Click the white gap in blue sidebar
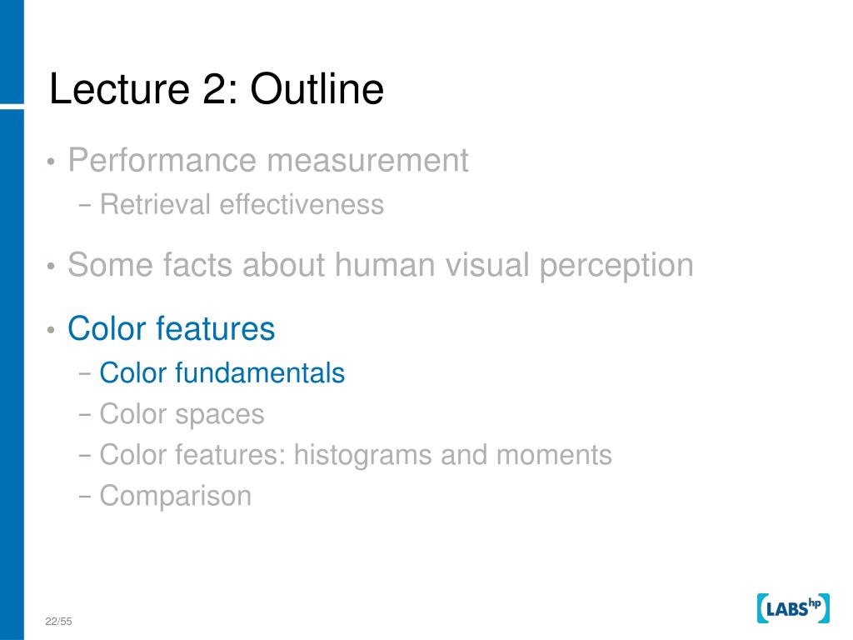The height and width of the screenshot is (640, 853). [x=12, y=106]
